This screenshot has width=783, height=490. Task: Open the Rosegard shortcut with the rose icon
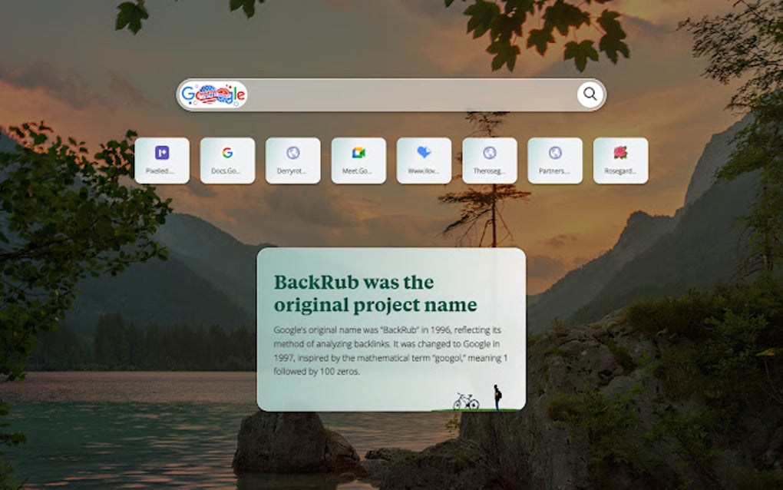click(621, 152)
